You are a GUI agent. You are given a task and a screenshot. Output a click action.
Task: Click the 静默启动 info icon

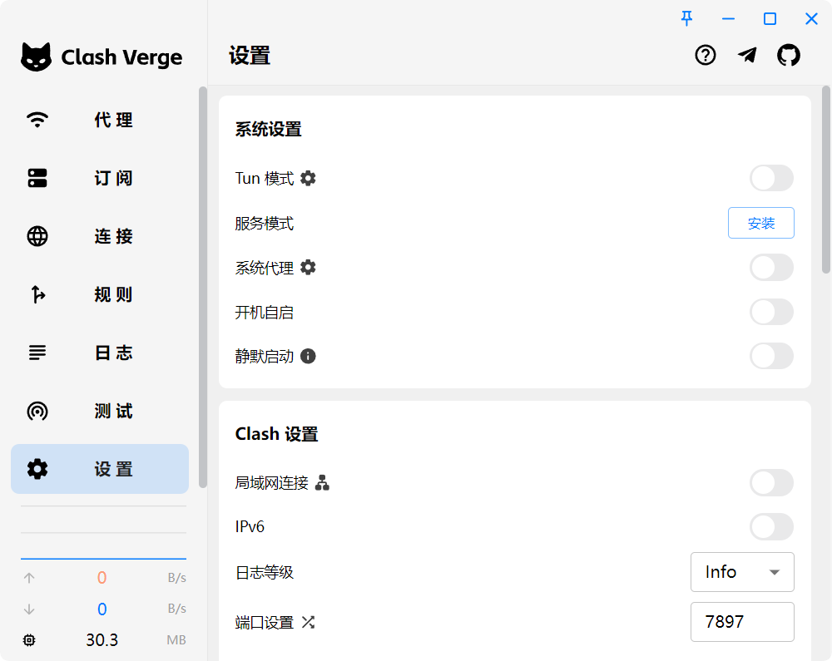(x=309, y=356)
